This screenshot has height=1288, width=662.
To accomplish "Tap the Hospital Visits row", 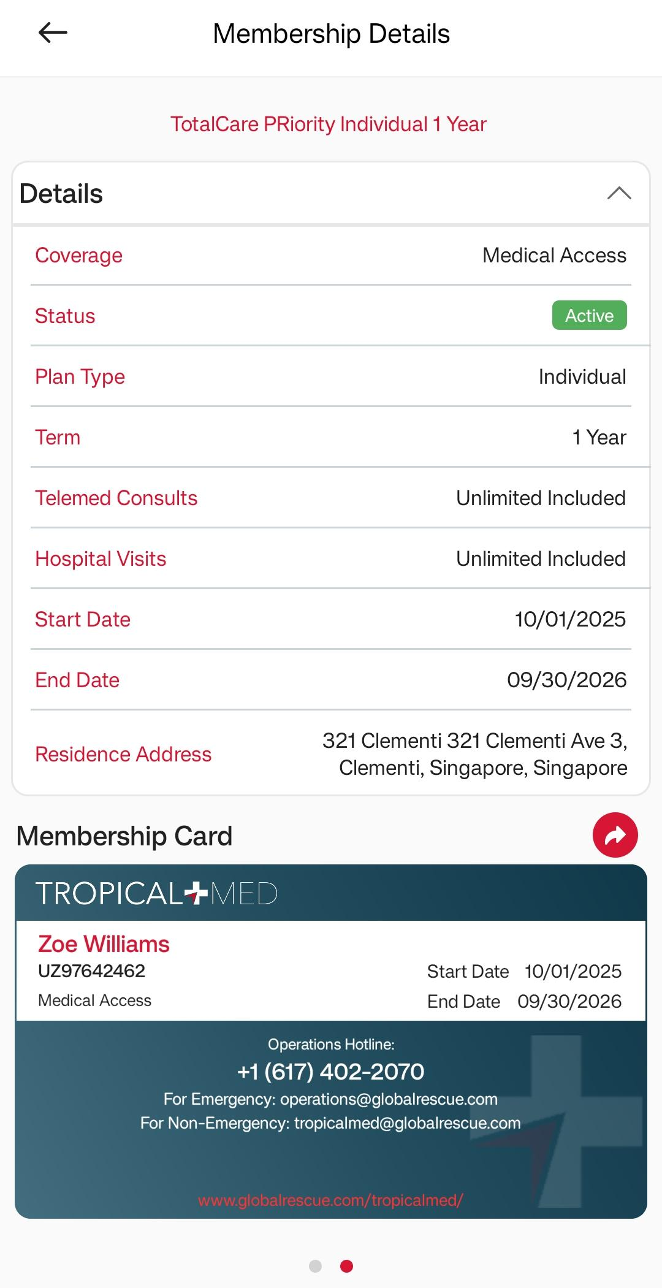I will (x=331, y=558).
